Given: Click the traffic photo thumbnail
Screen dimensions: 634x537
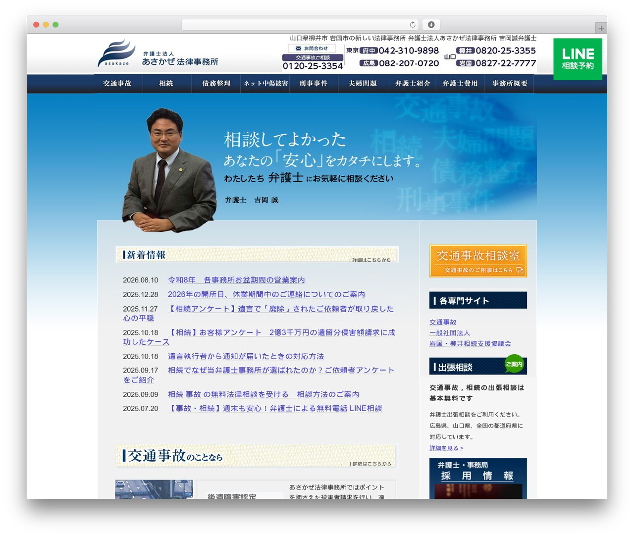Looking at the screenshot, I should [154, 489].
